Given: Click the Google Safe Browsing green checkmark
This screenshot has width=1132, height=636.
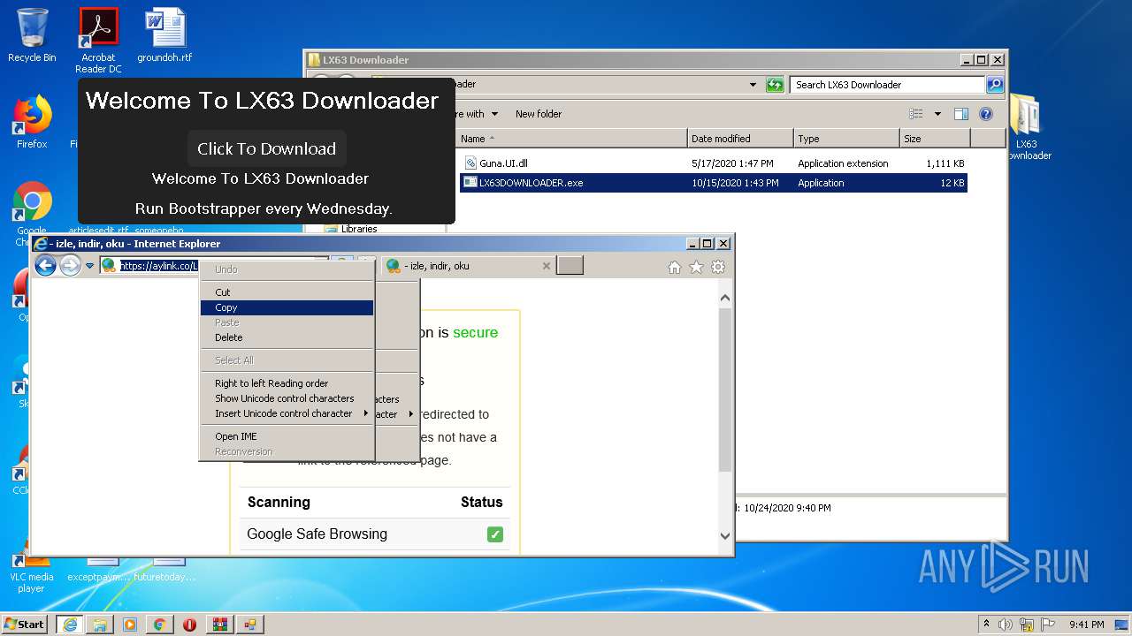Looking at the screenshot, I should (495, 534).
